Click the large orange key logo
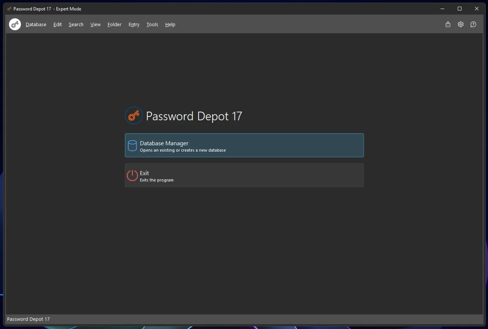The width and height of the screenshot is (488, 329). pos(133,116)
